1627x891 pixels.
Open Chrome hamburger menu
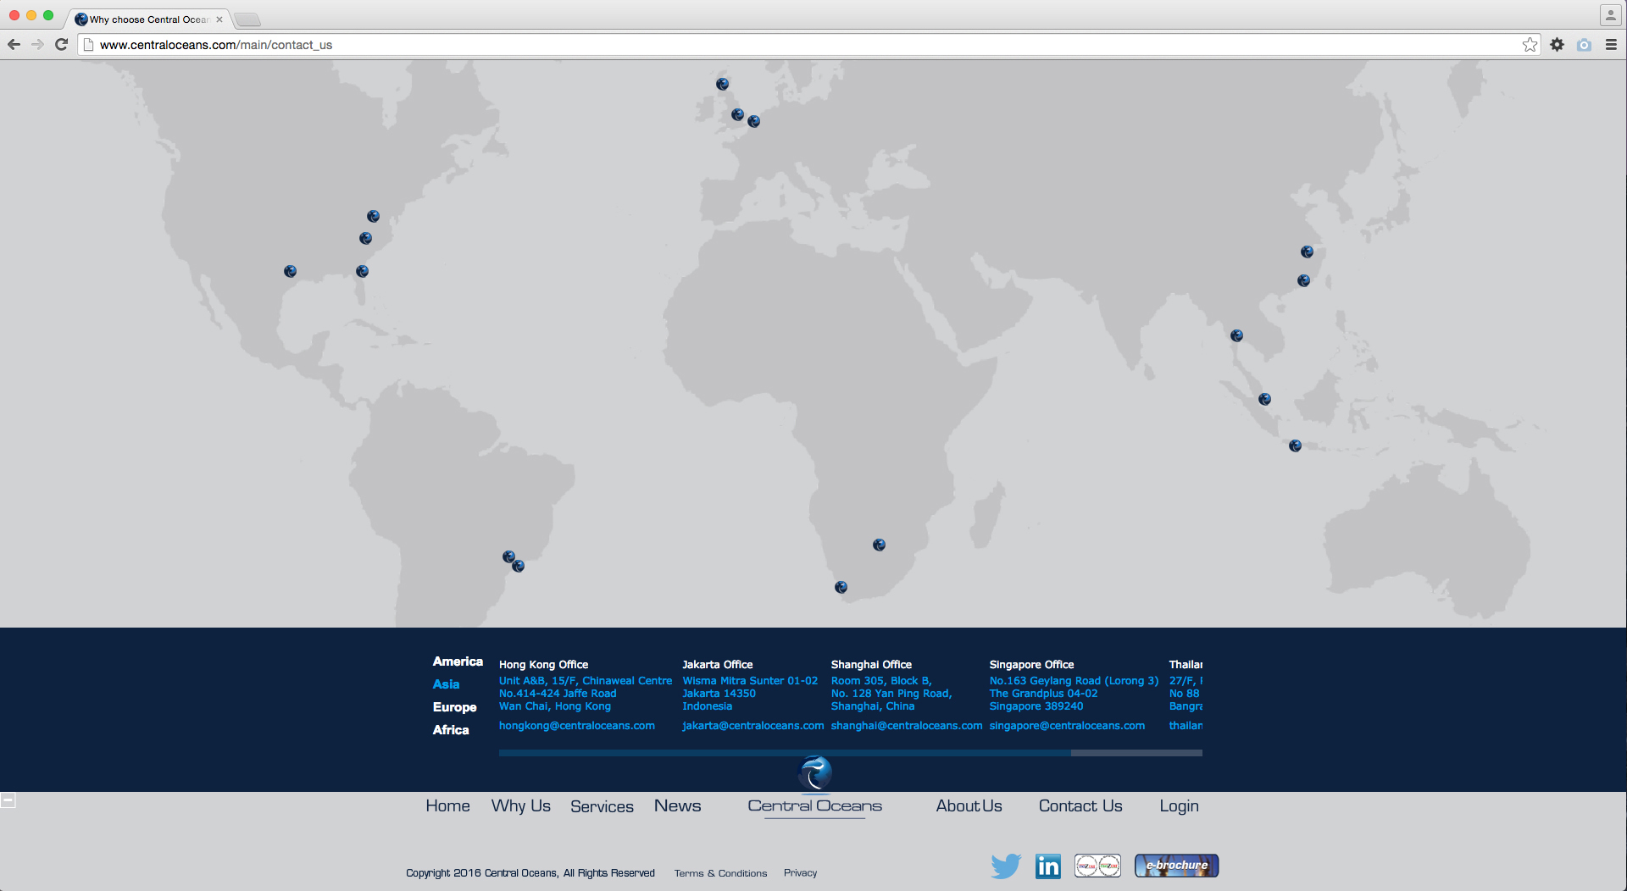[1611, 45]
